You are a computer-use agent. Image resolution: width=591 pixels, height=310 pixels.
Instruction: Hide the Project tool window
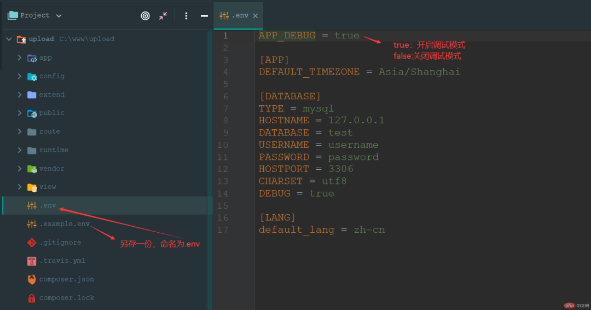click(204, 16)
